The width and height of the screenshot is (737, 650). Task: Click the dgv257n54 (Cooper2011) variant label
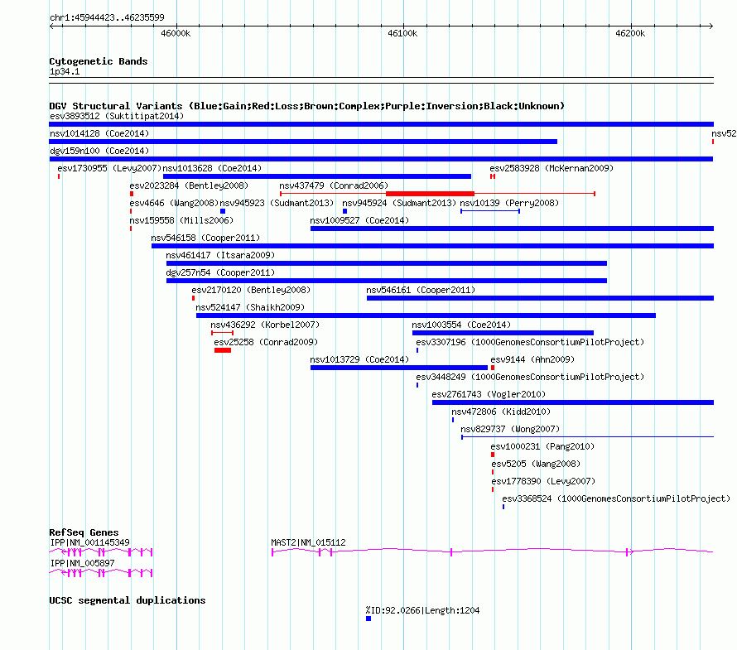(x=220, y=272)
